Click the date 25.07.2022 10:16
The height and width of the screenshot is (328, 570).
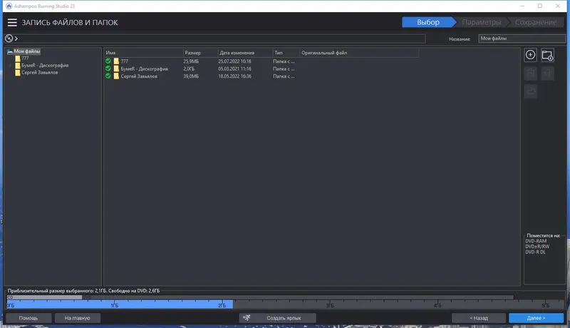click(234, 61)
